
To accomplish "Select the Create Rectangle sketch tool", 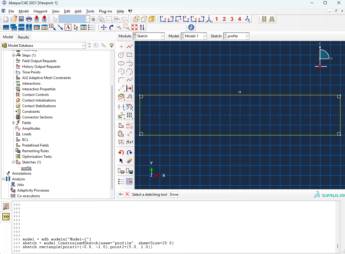I will pos(129,55).
